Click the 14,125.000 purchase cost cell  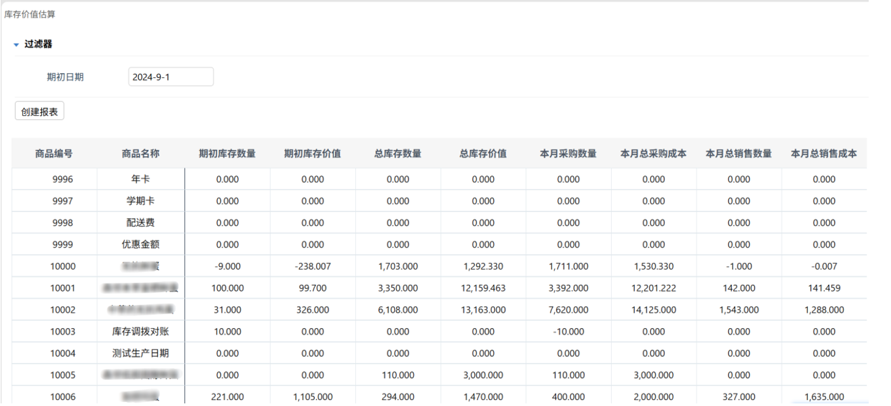tap(654, 309)
